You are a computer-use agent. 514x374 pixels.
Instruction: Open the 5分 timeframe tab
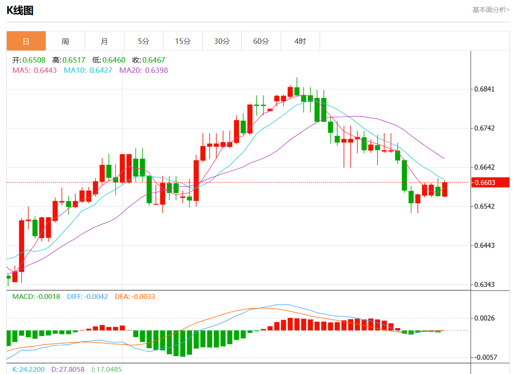[x=143, y=41]
